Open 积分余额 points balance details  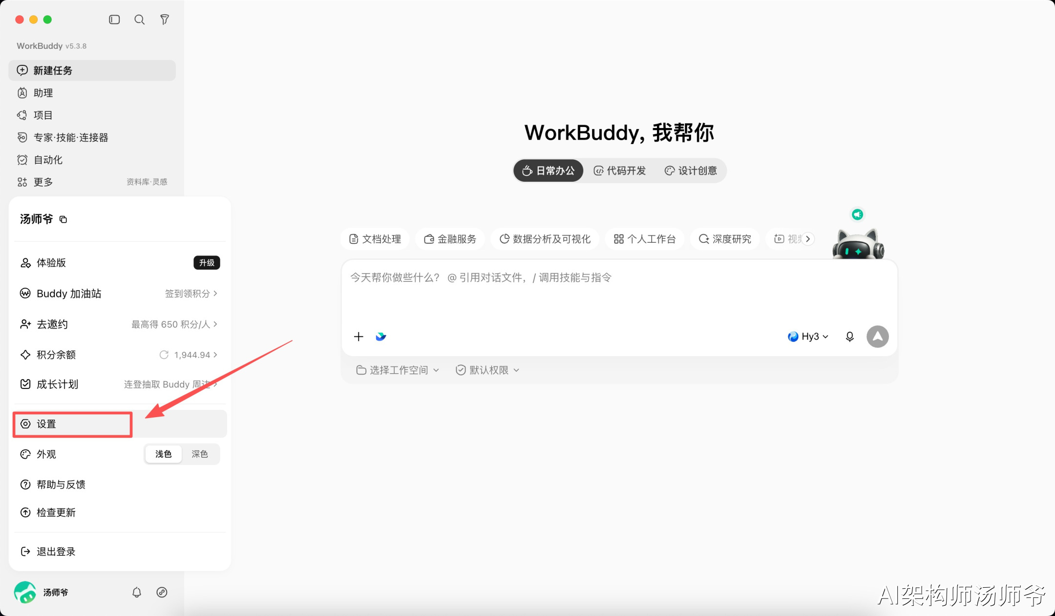(x=119, y=355)
